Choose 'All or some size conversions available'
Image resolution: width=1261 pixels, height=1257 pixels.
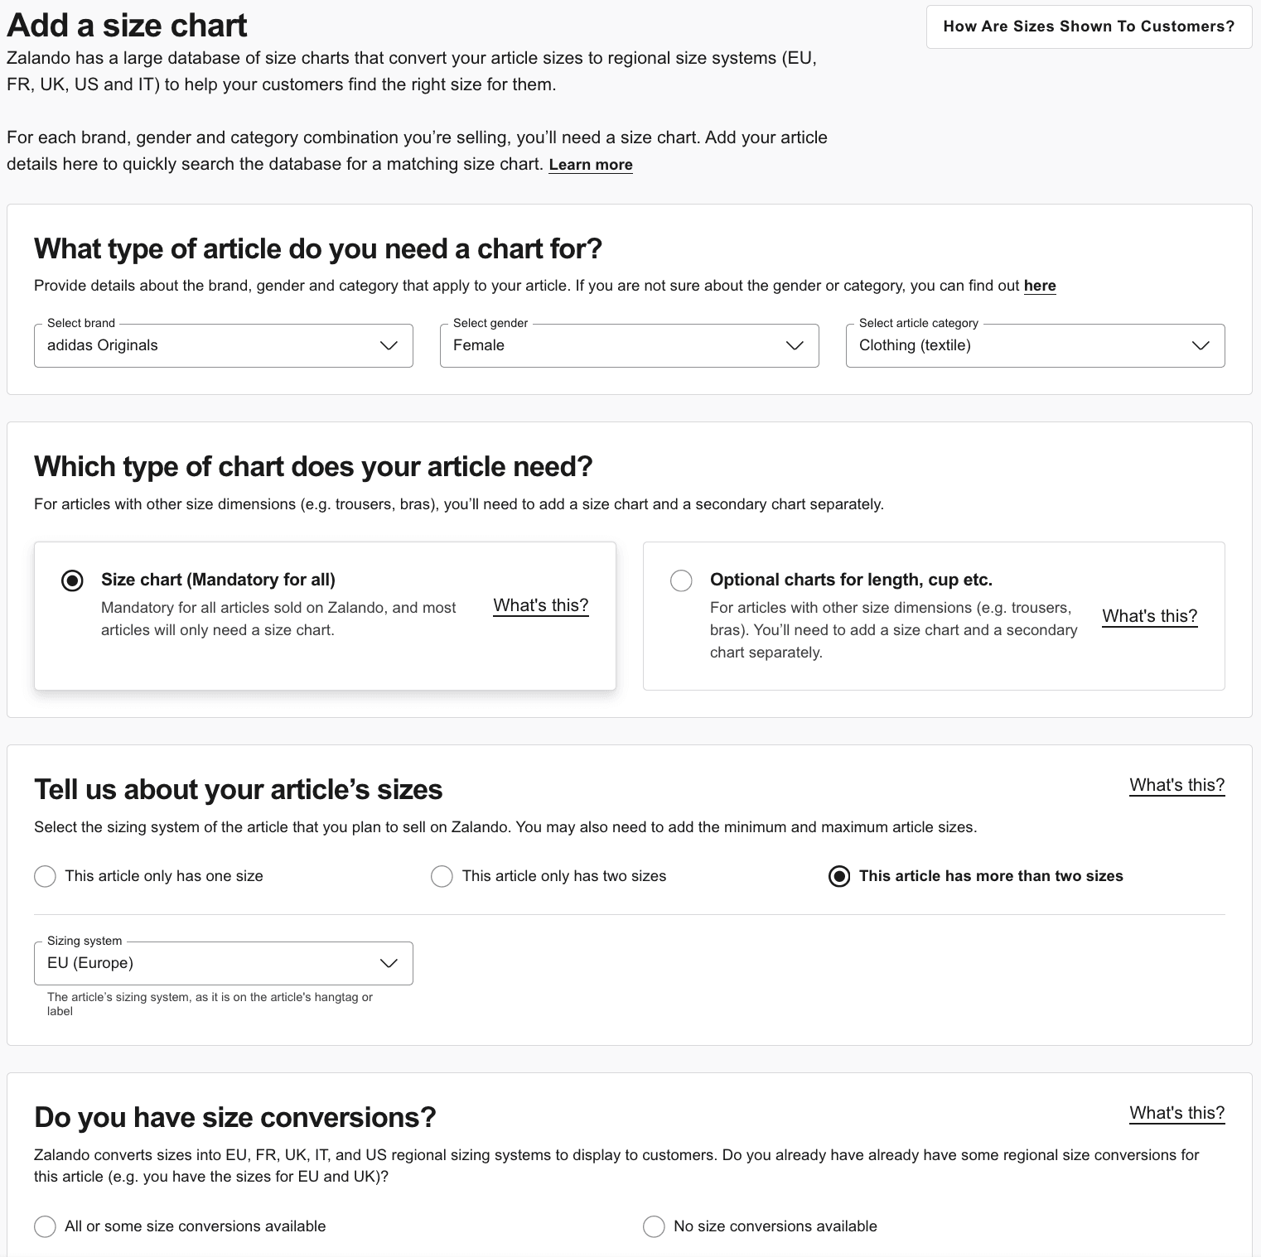tap(46, 1226)
